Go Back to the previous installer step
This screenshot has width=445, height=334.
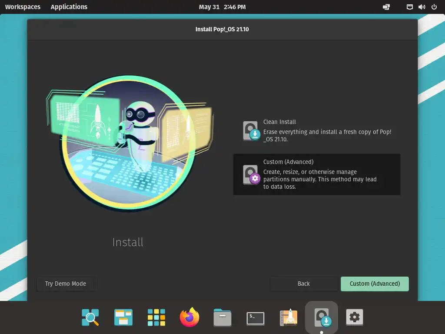(x=304, y=284)
